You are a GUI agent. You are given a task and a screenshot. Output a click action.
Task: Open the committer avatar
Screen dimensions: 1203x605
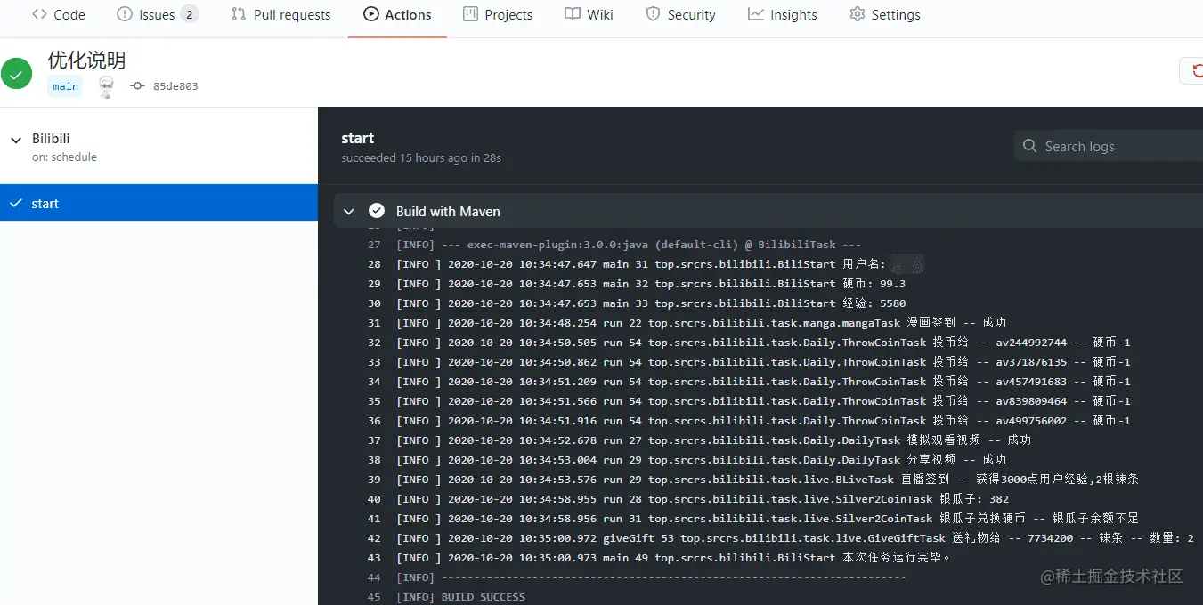click(106, 86)
